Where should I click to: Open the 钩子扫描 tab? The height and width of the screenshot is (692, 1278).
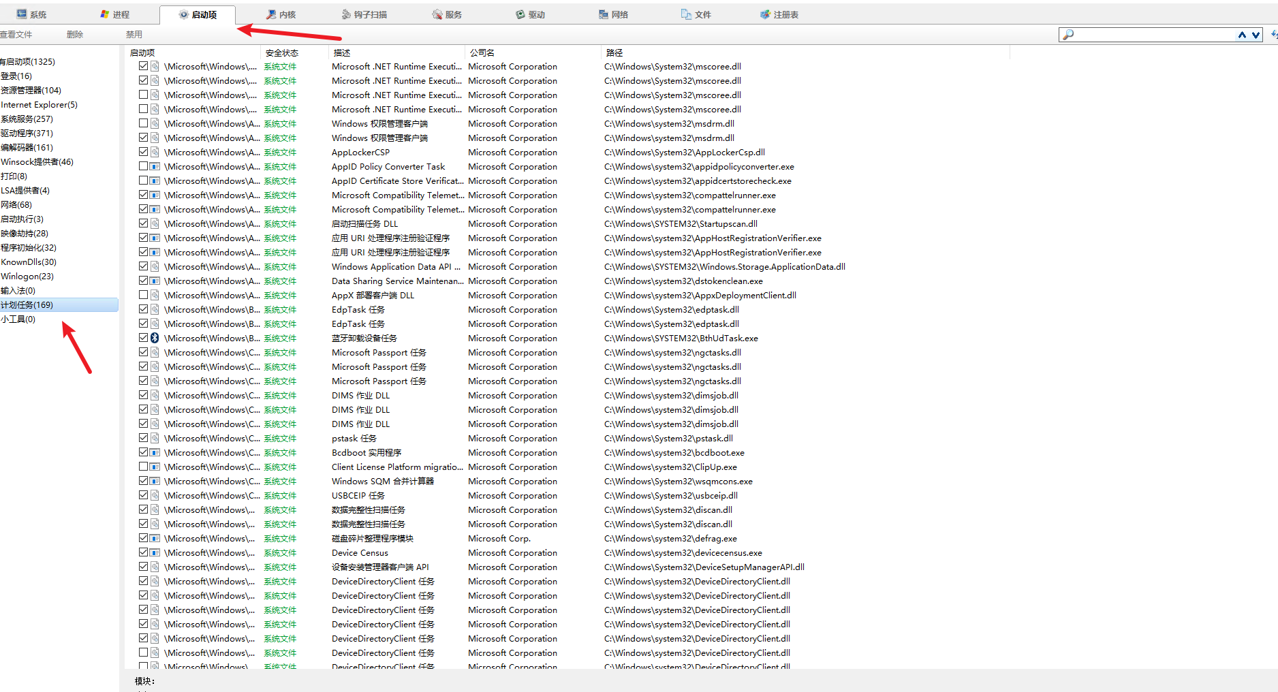pos(364,14)
